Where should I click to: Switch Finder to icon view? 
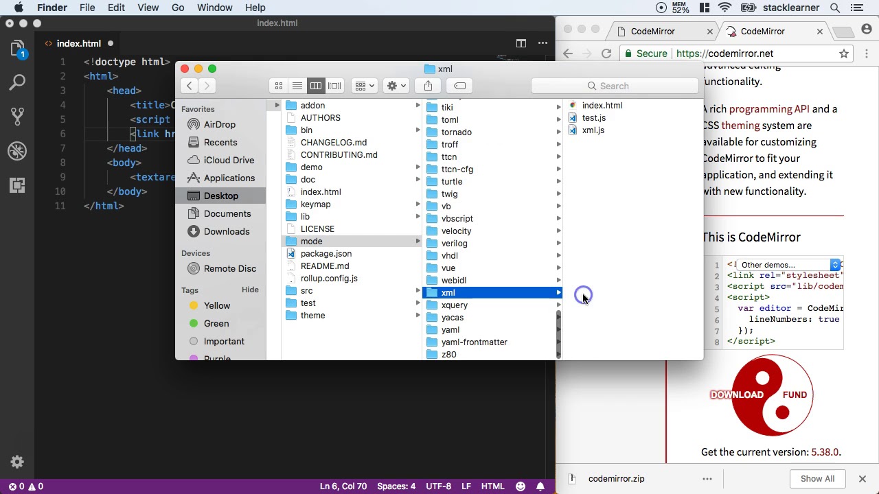[279, 86]
